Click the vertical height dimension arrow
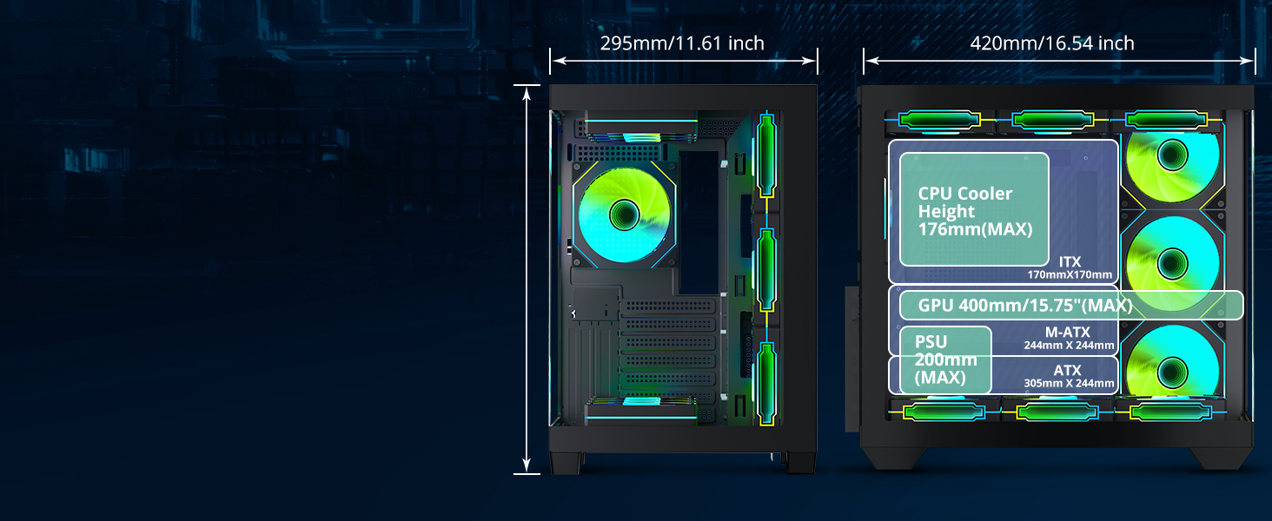The image size is (1272, 521). click(x=527, y=278)
